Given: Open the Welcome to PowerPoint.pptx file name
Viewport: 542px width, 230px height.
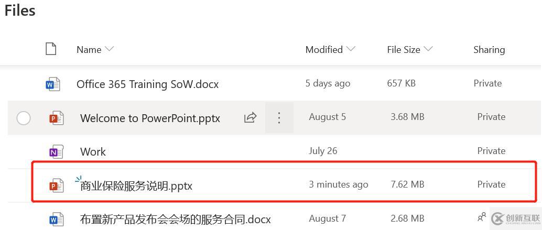Looking at the screenshot, I should click(x=150, y=118).
